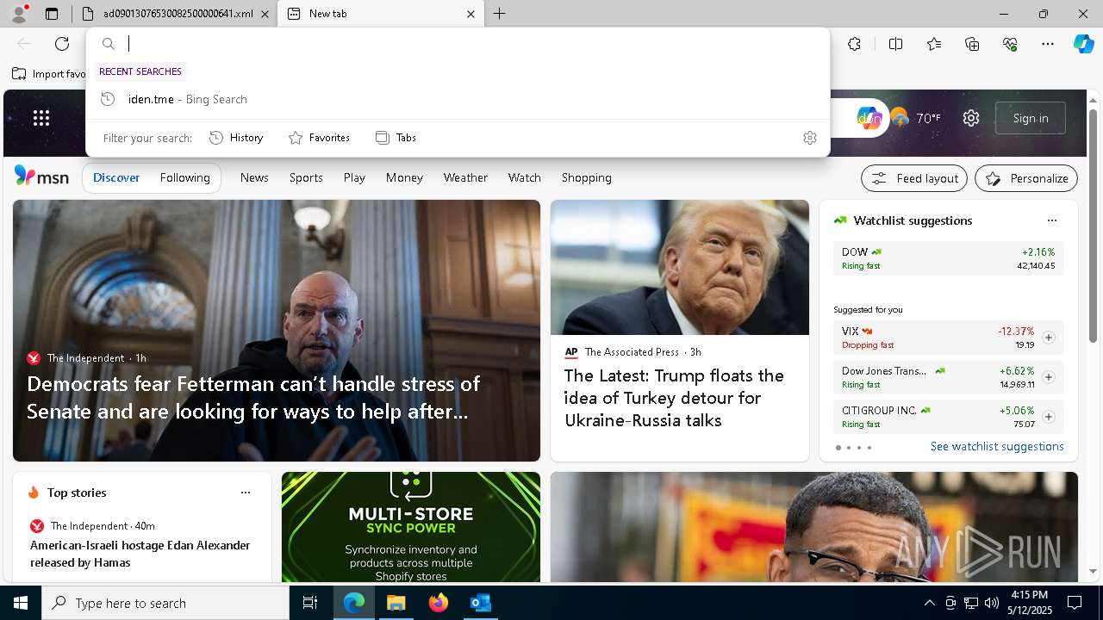This screenshot has height=620, width=1103.
Task: Click the taskbar search box
Action: [165, 603]
